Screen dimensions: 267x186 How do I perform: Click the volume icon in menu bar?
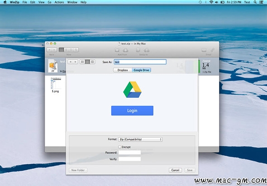point(217,2)
